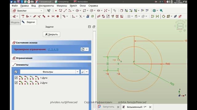Image resolution: width=197 pixels, height=110 pixels.
Task: Click the volume speaker tray icon
Action: tap(168, 2)
